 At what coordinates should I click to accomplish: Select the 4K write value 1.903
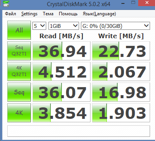point(121,113)
